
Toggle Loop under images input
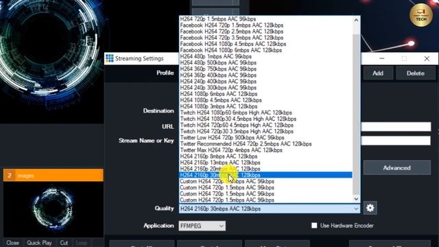coord(81,243)
